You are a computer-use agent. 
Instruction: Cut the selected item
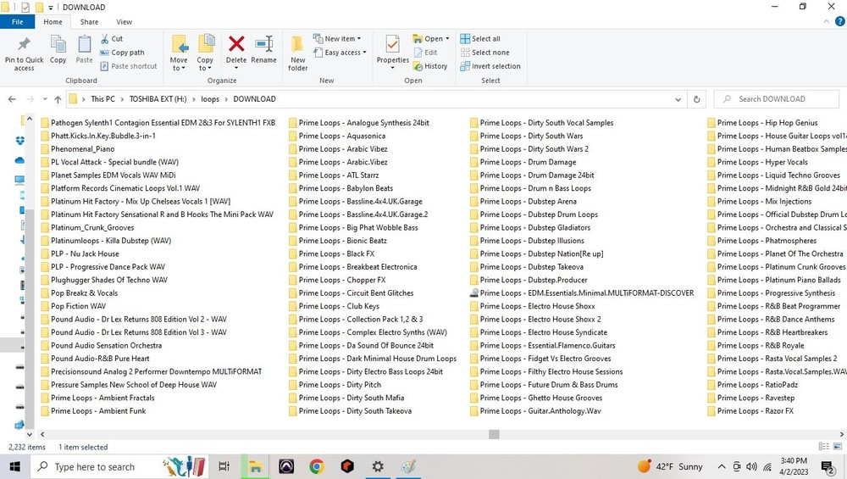(111, 39)
